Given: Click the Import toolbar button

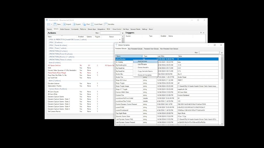Looking at the screenshot, I should [67, 24].
